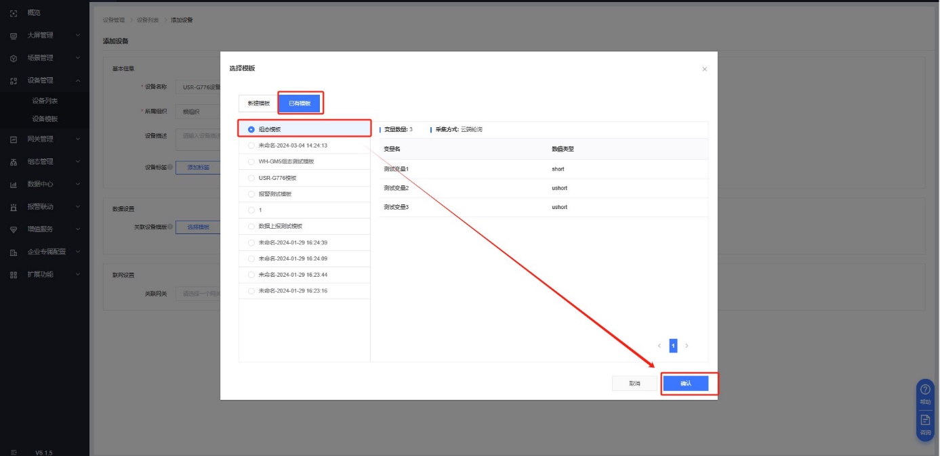940x456 pixels.
Task: Click the 取消 cancel button
Action: [x=635, y=384]
